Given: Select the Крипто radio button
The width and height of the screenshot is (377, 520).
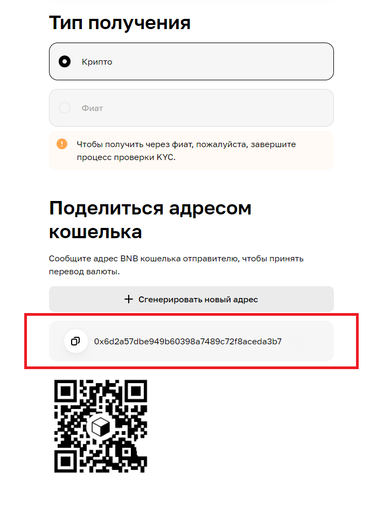Looking at the screenshot, I should (65, 61).
